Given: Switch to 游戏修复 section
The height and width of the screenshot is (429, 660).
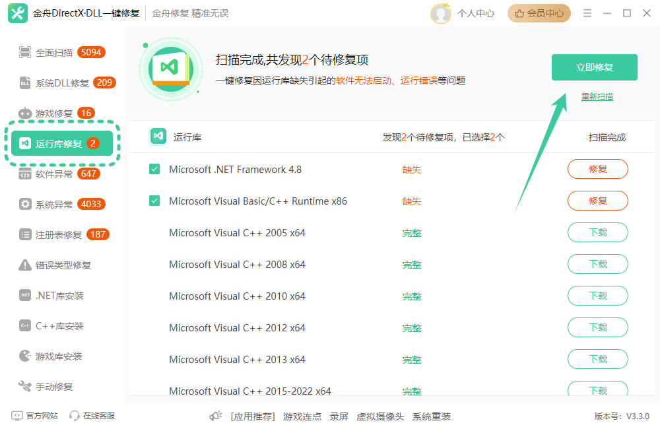Looking at the screenshot, I should point(62,114).
